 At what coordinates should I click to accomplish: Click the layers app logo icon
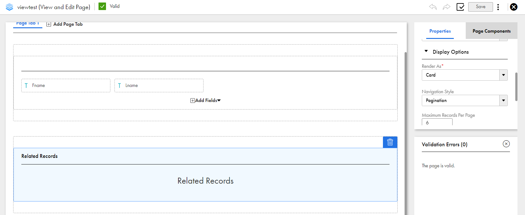click(x=9, y=7)
